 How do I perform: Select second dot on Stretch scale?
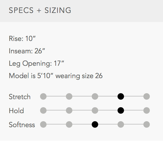coord(69,96)
